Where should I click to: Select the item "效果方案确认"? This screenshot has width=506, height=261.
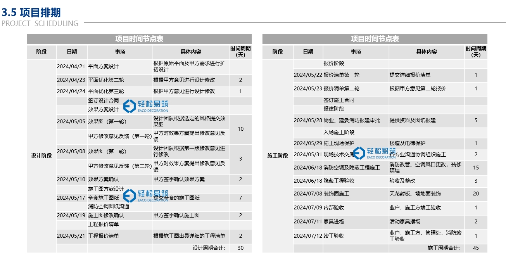click(104, 180)
